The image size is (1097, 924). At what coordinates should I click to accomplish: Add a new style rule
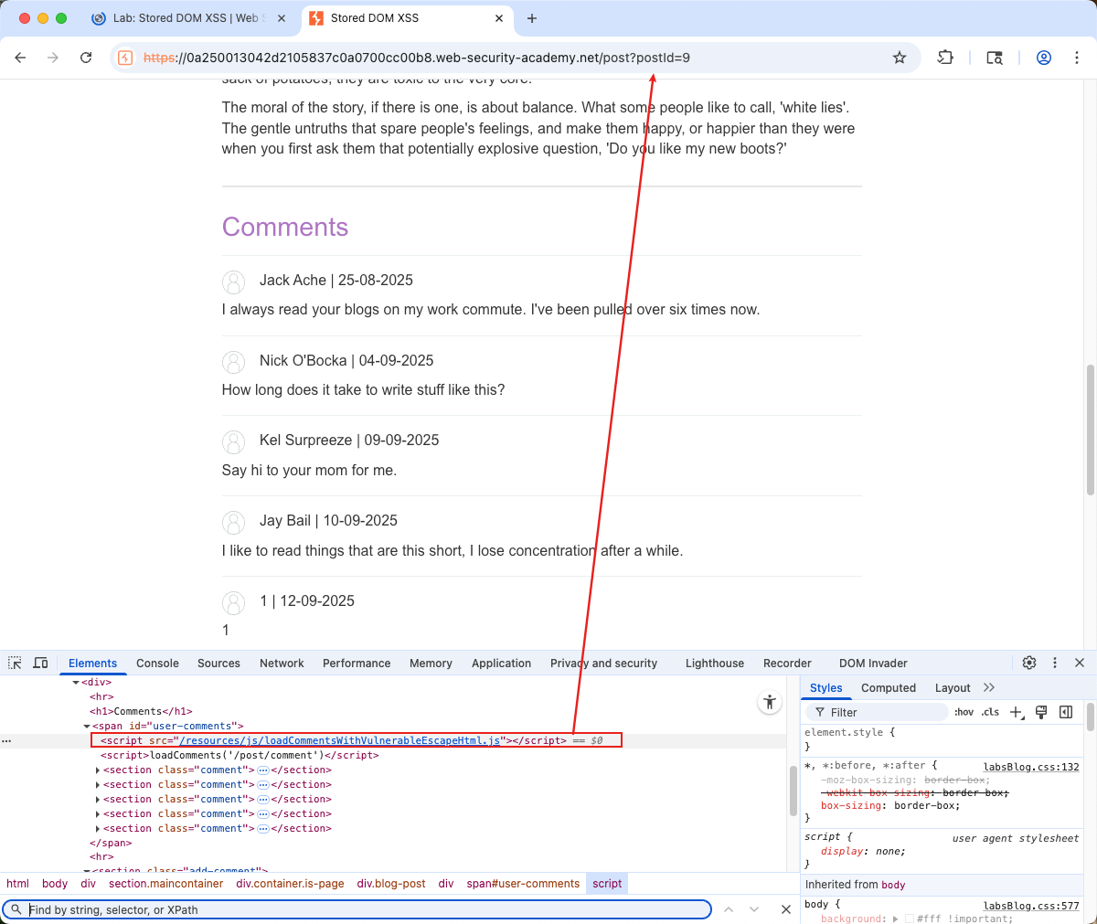tap(1017, 712)
